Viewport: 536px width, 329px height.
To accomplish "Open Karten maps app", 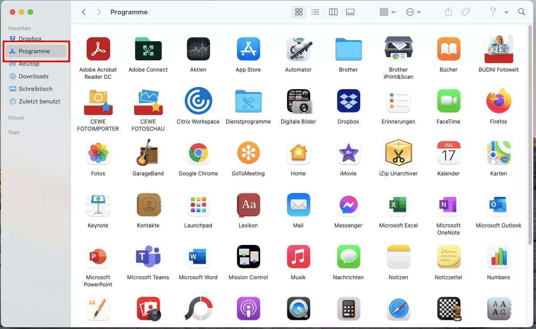I will click(x=499, y=153).
